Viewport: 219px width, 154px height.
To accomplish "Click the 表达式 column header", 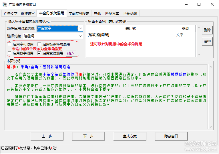I will pos(131,29).
